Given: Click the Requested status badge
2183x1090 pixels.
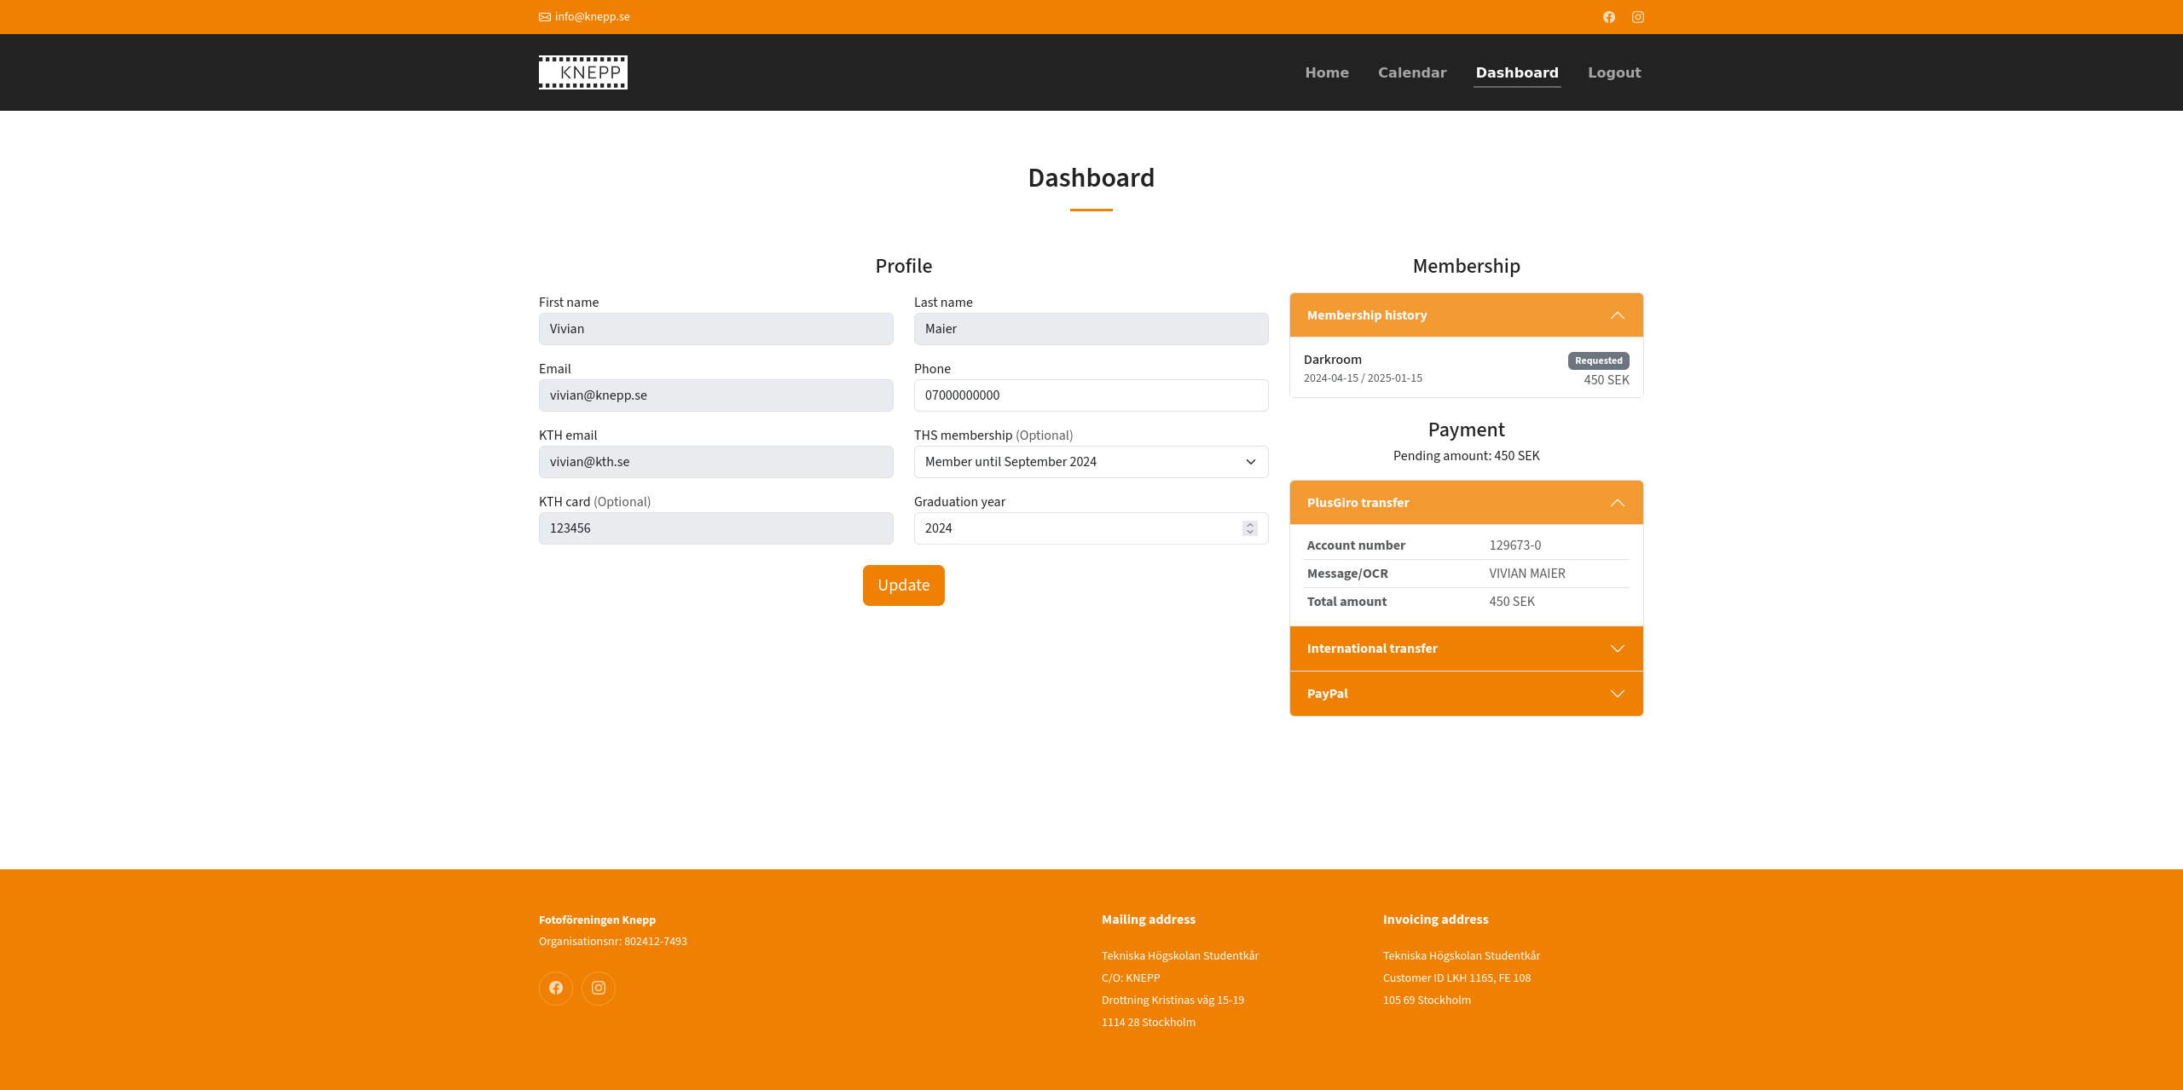Looking at the screenshot, I should pos(1598,360).
